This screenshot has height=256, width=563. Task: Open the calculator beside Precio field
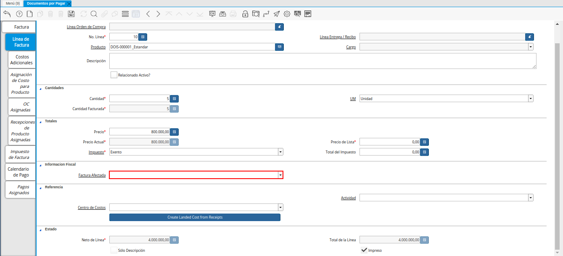point(174,132)
